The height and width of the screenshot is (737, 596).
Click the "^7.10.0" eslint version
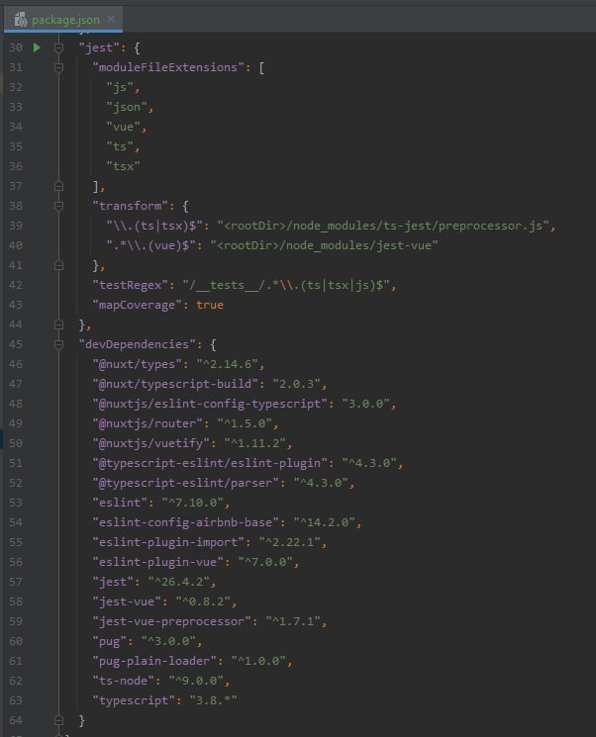tap(192, 503)
